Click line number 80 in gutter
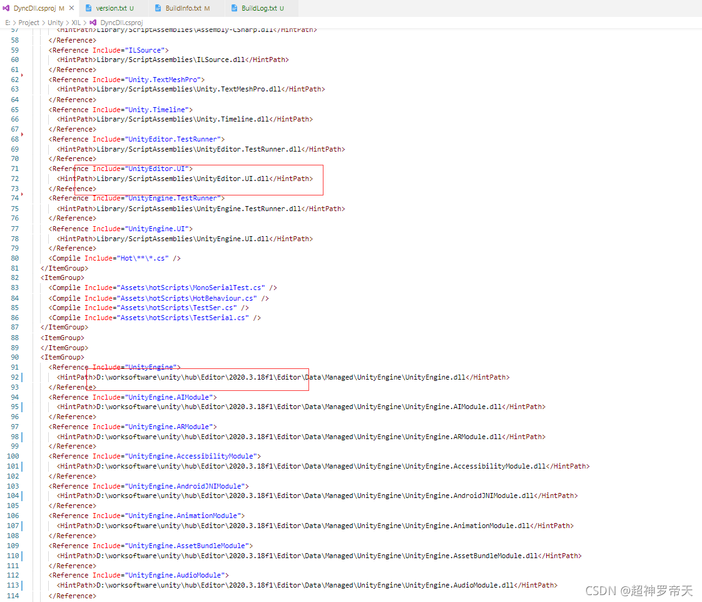The image size is (702, 602). [15, 258]
